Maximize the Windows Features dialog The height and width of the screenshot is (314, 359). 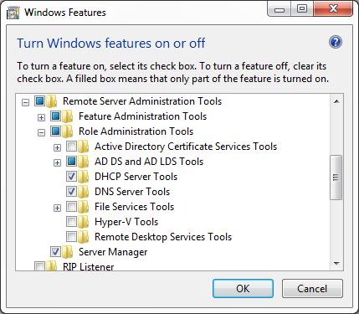302,9
